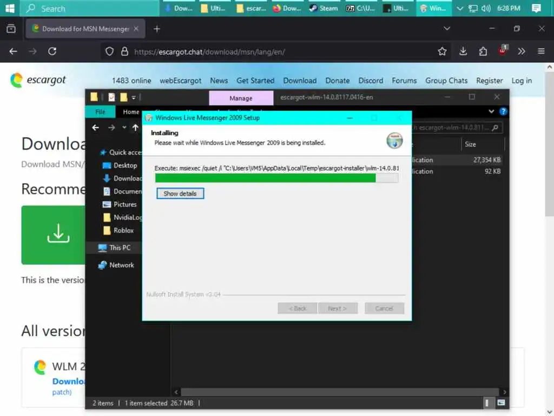554x416 pixels.
Task: Select Desktop in the navigation pane
Action: 120,165
